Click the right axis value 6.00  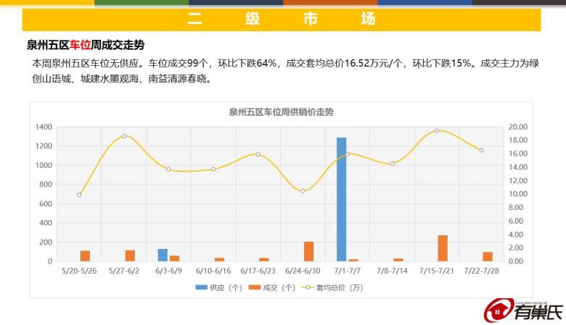pyautogui.click(x=516, y=221)
